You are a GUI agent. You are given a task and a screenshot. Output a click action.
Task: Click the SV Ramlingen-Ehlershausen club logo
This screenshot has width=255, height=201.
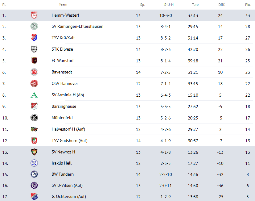tap(34, 27)
